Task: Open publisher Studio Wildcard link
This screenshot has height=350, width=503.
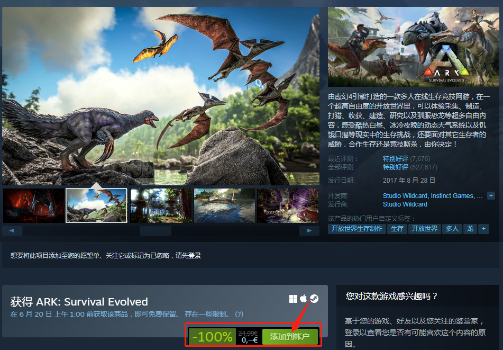Action: pos(405,204)
